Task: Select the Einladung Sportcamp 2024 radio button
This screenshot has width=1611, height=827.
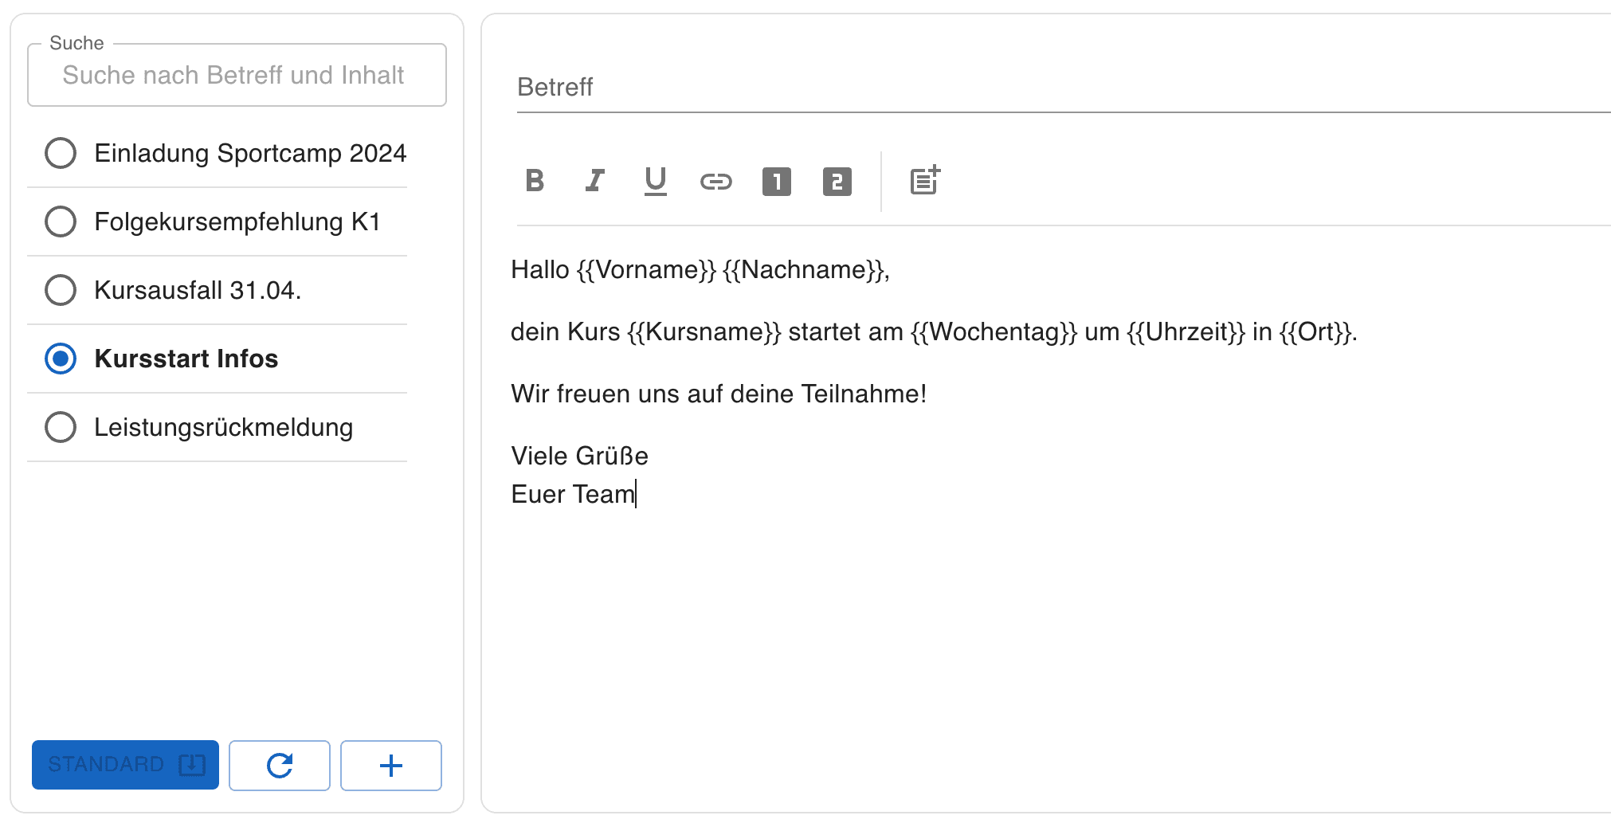Action: pyautogui.click(x=61, y=153)
